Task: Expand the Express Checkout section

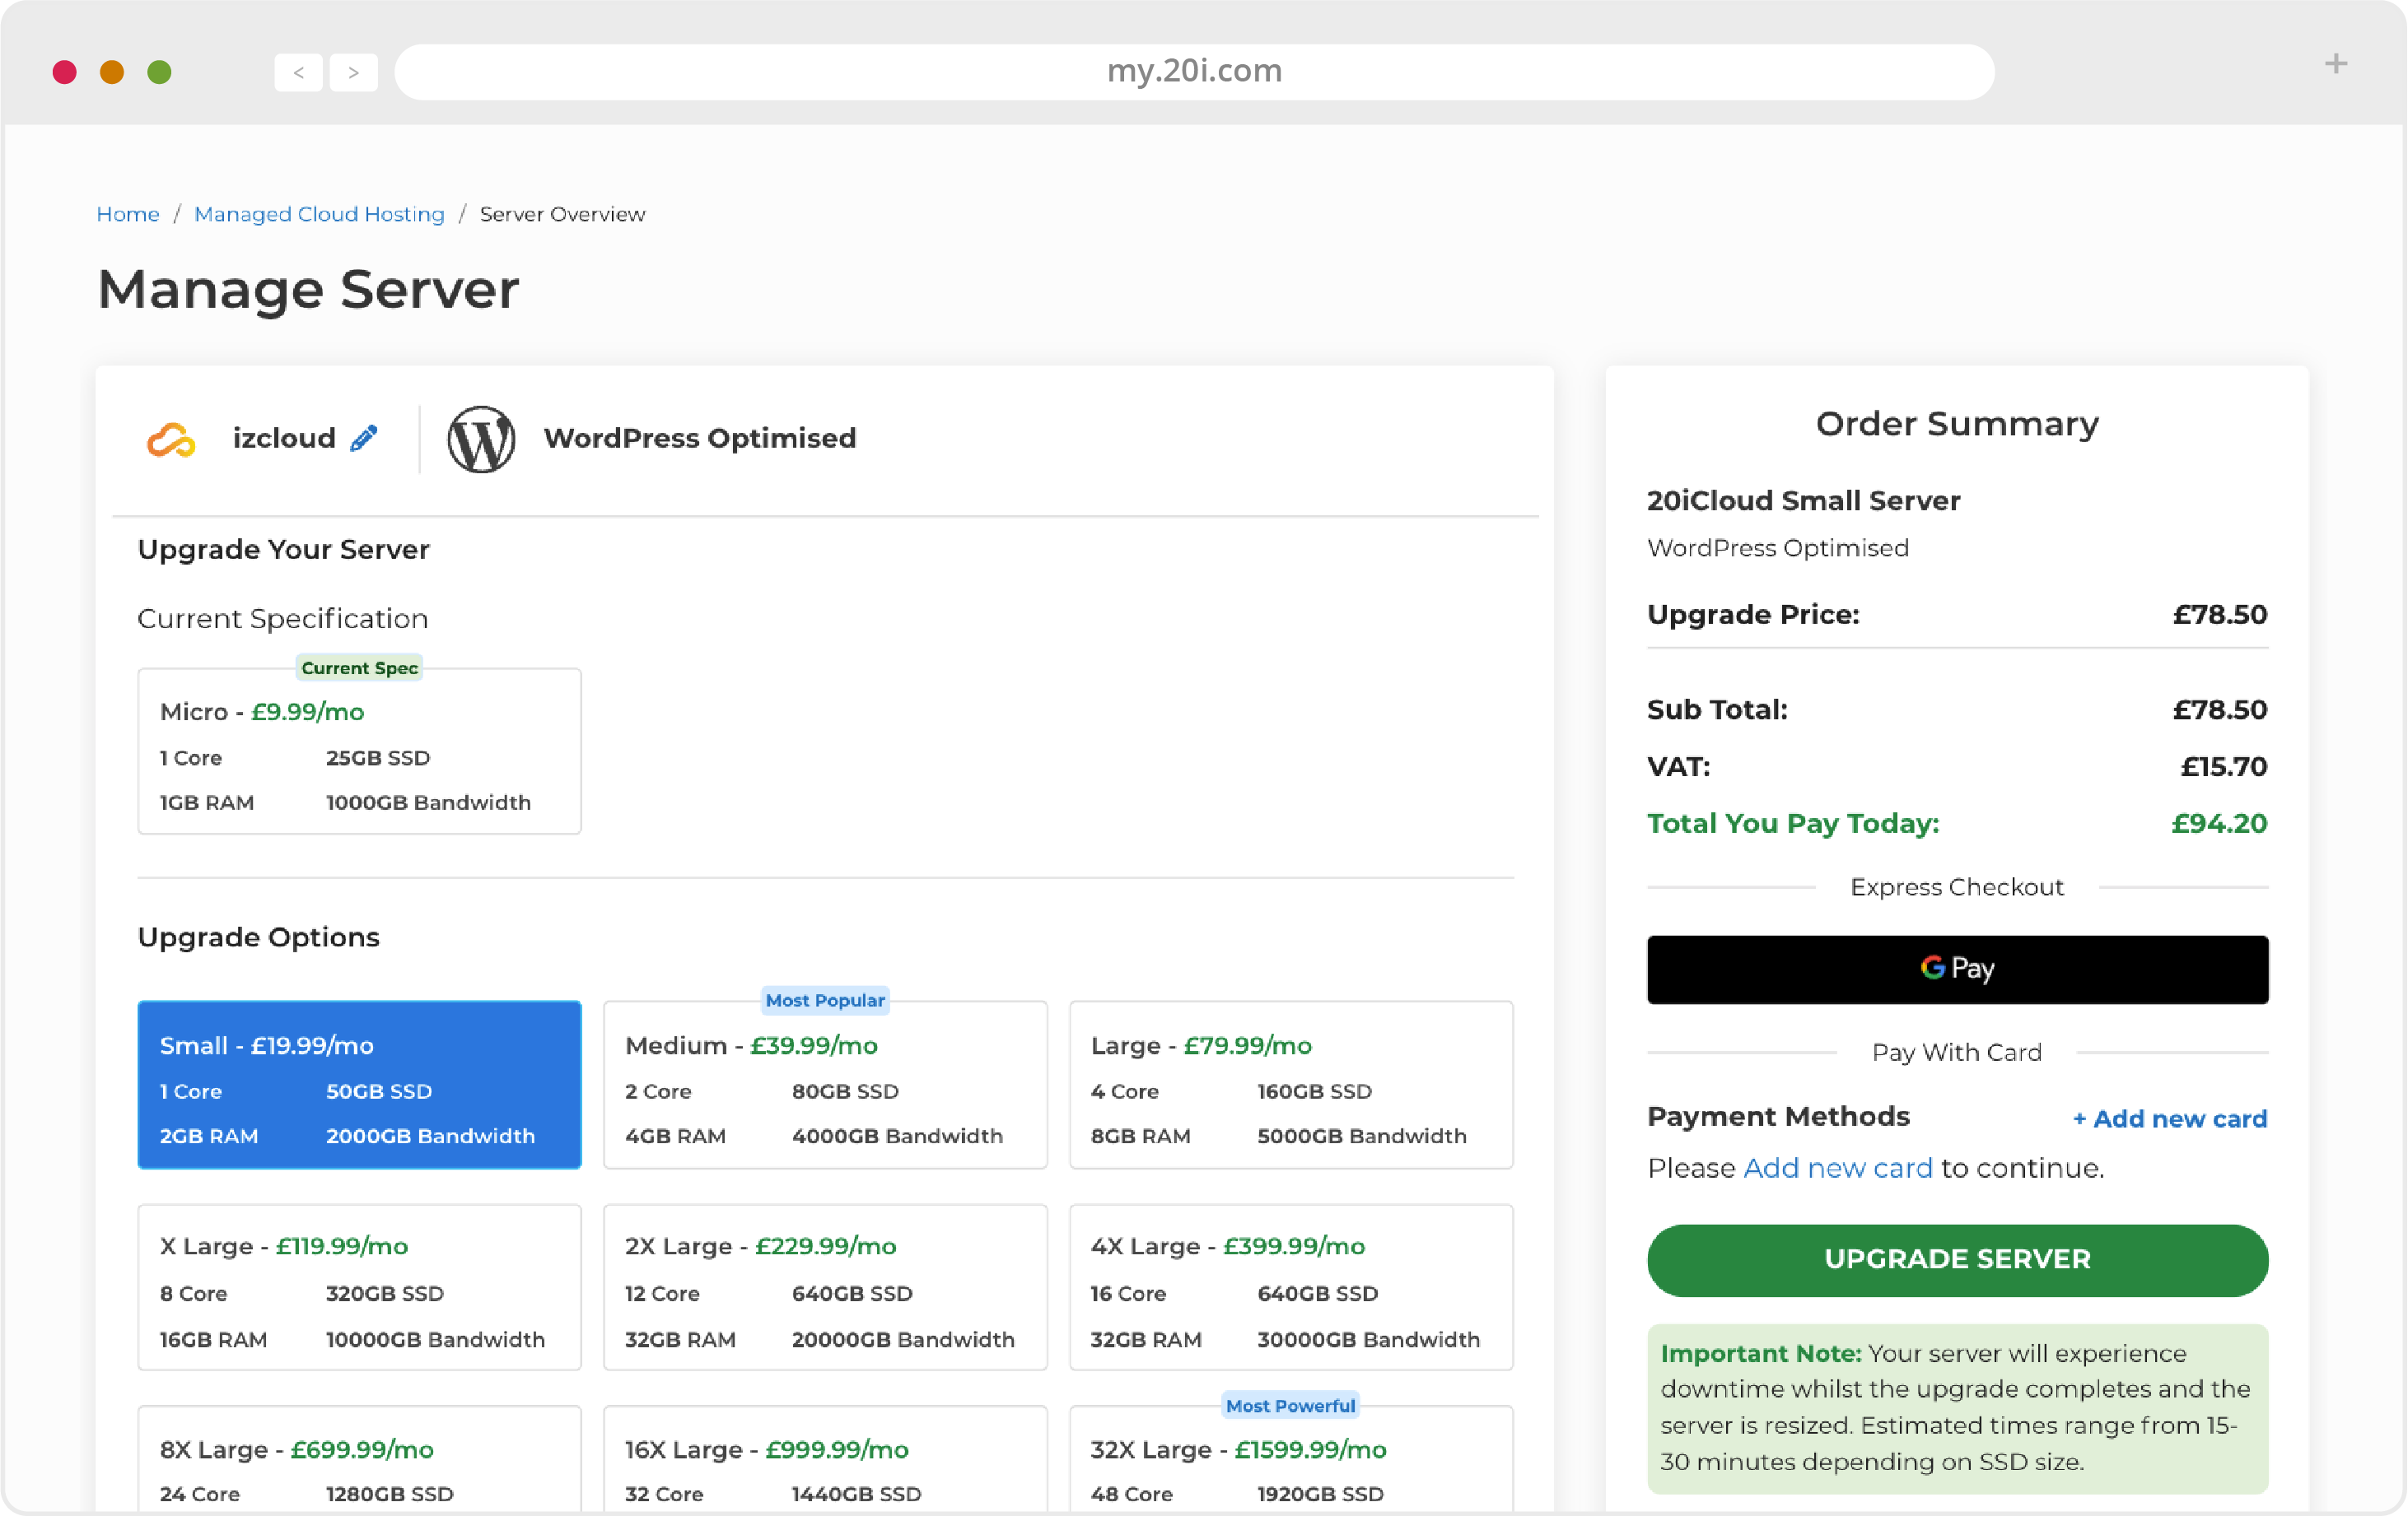Action: [1958, 887]
